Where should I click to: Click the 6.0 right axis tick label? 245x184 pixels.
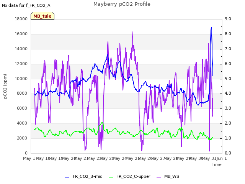click(228, 64)
